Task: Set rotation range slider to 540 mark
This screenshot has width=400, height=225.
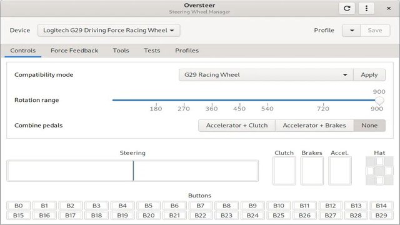Action: (267, 100)
